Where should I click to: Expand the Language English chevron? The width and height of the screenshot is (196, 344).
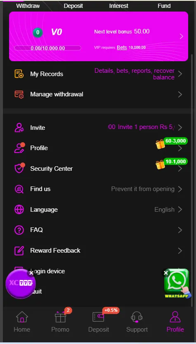[180, 210]
